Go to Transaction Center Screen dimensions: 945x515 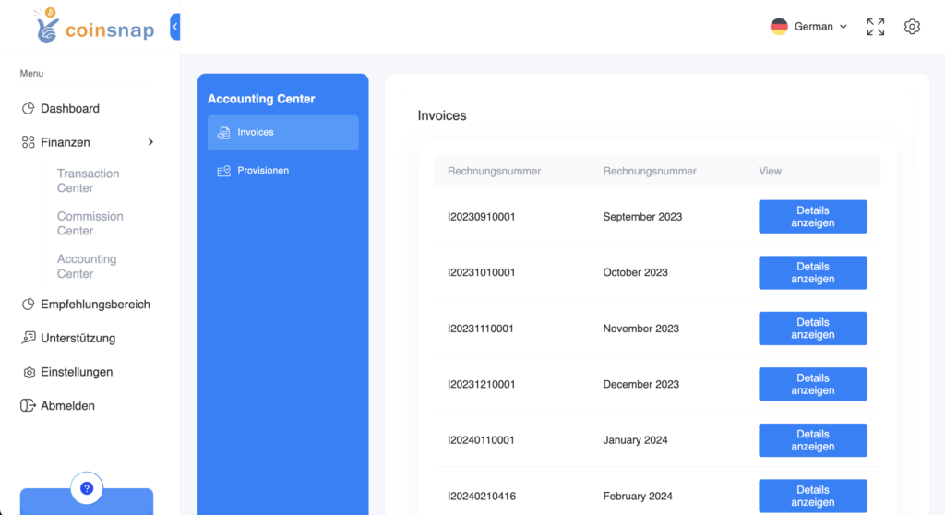tap(88, 181)
